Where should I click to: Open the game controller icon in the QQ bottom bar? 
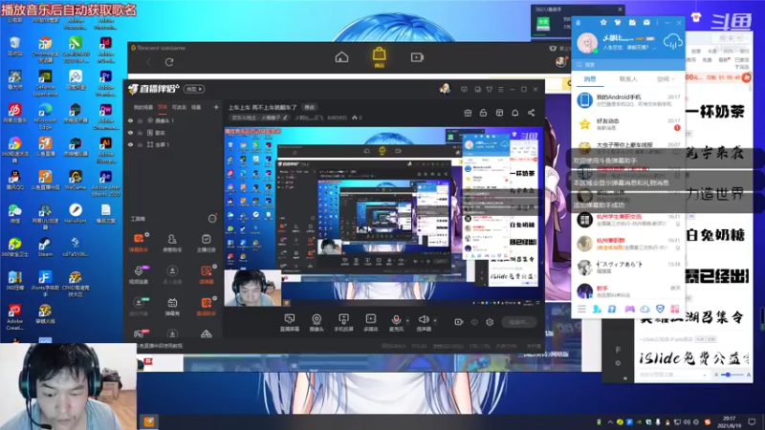click(630, 309)
